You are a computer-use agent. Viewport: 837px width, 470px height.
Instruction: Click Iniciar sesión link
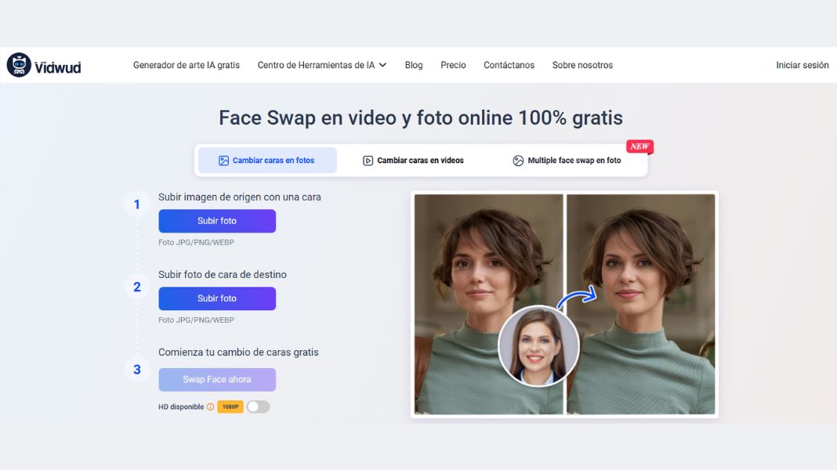pos(802,65)
